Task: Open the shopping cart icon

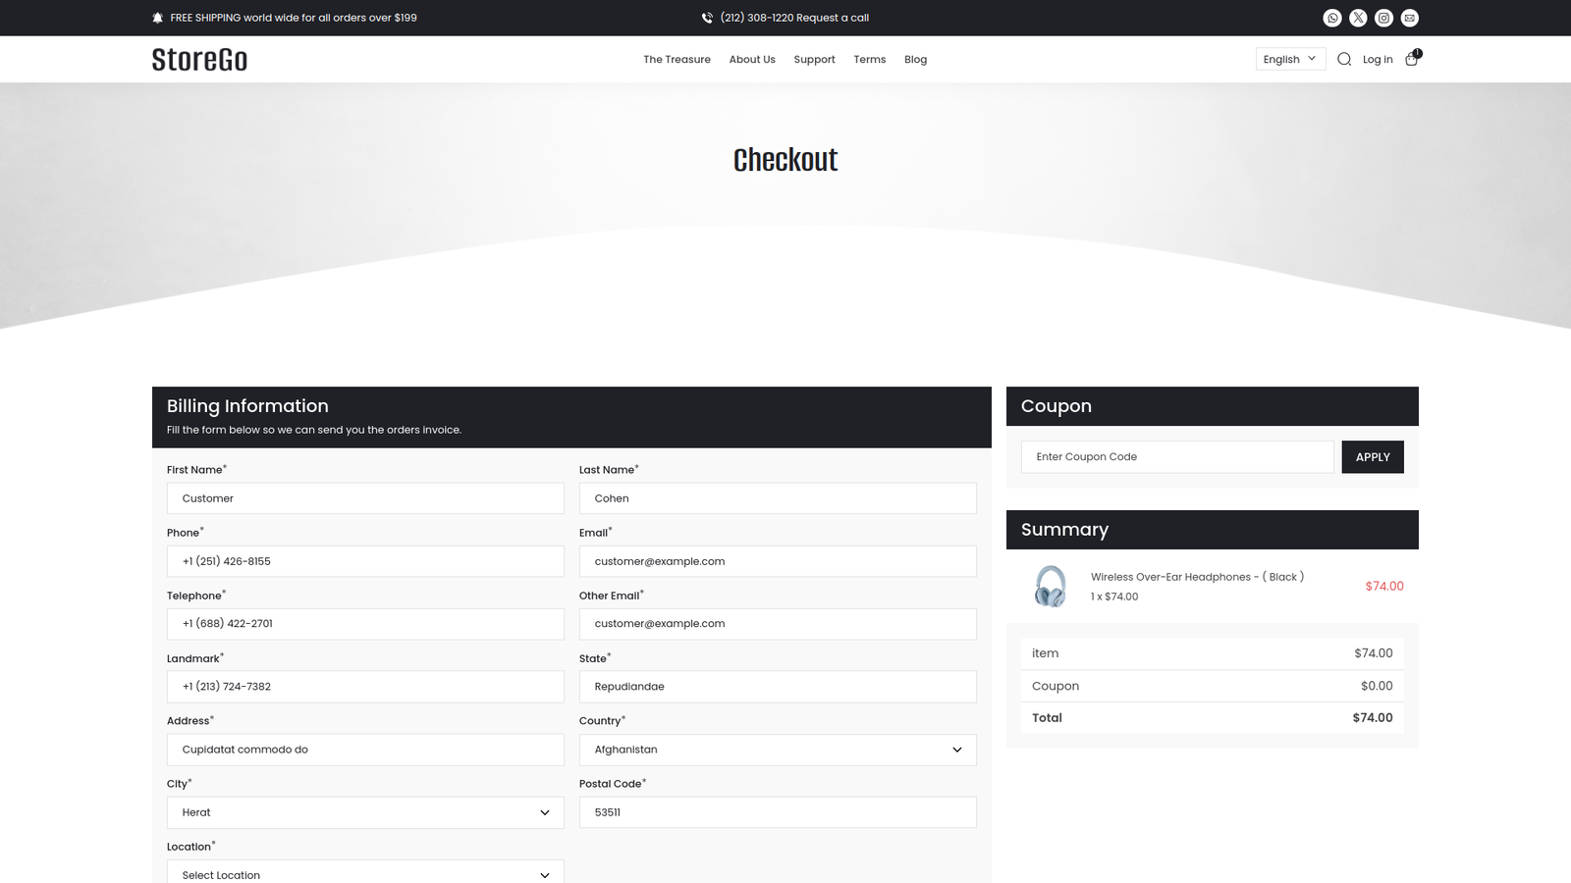Action: 1411,59
